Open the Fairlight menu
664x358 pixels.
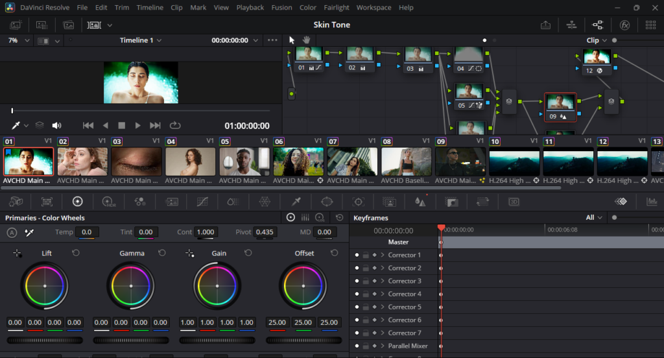(337, 8)
